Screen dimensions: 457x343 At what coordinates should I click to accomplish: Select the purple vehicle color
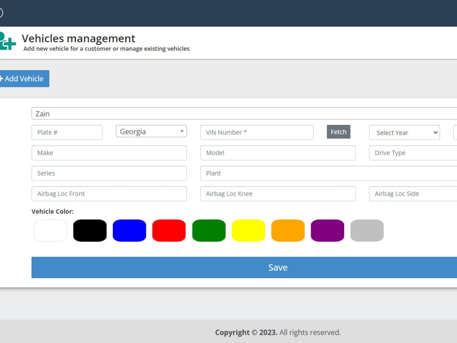coord(327,230)
